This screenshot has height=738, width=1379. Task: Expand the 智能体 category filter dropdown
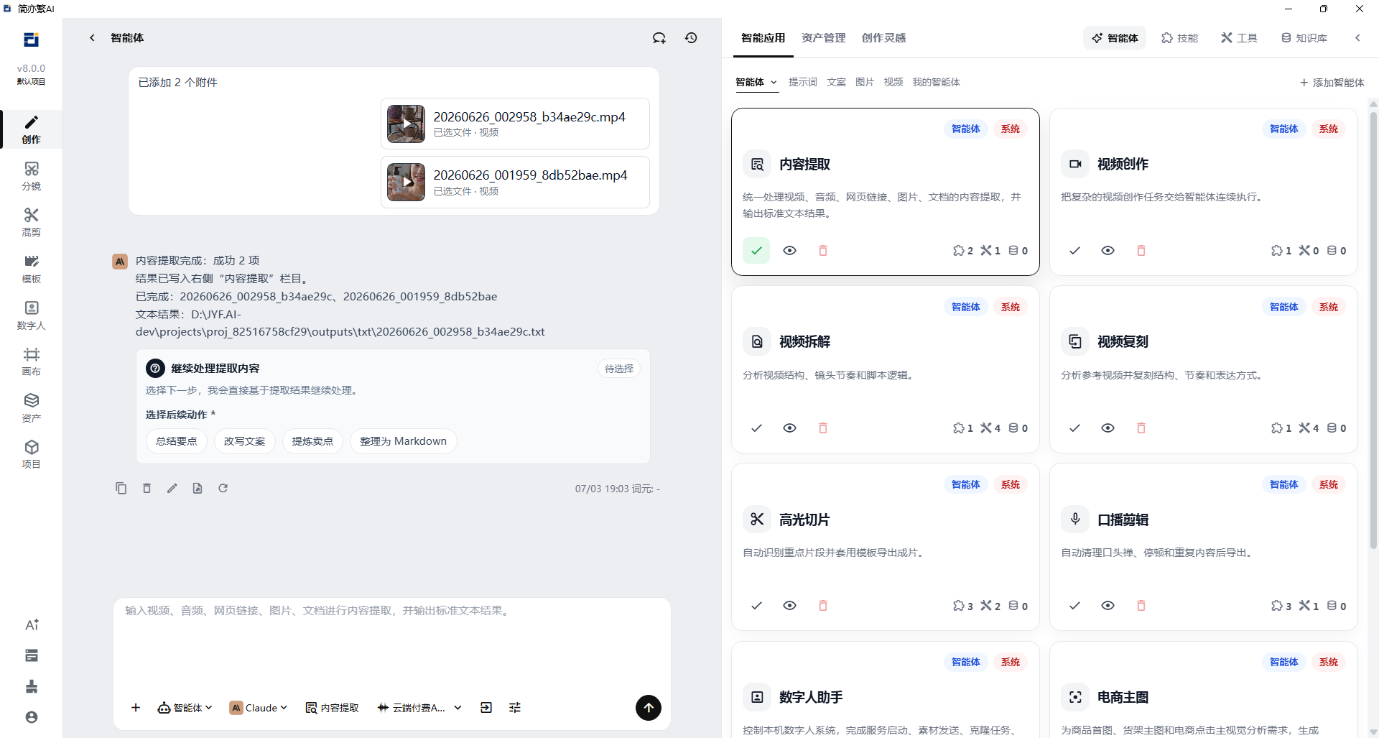coord(756,83)
